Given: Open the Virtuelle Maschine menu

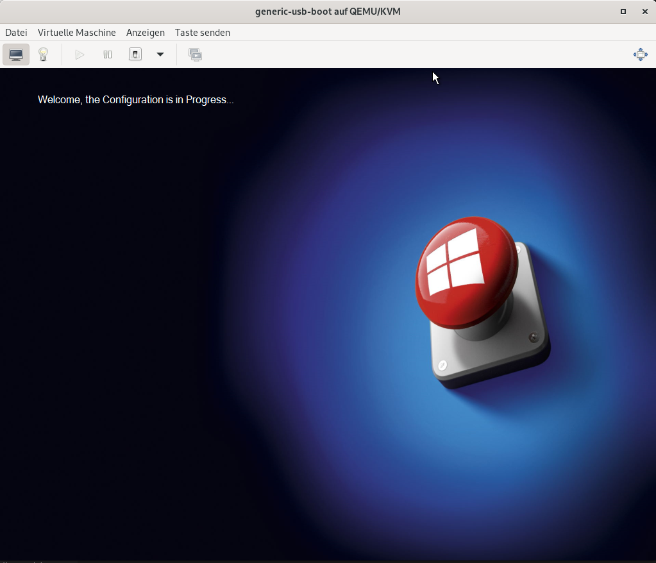Looking at the screenshot, I should (x=77, y=33).
